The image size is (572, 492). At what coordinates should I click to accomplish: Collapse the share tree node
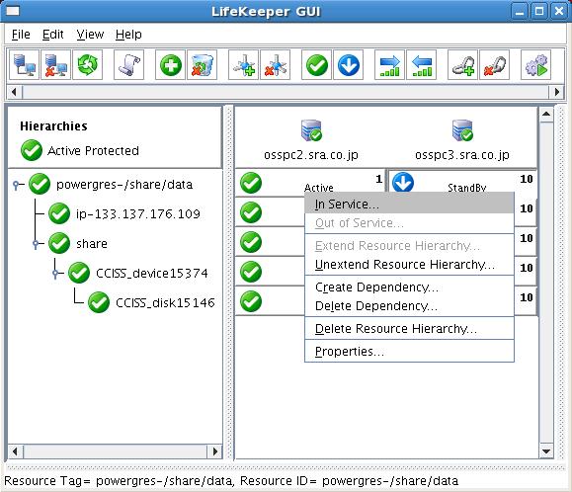(x=36, y=244)
